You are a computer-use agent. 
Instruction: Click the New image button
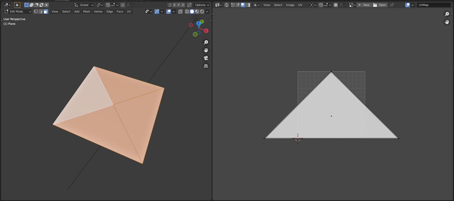pos(364,5)
